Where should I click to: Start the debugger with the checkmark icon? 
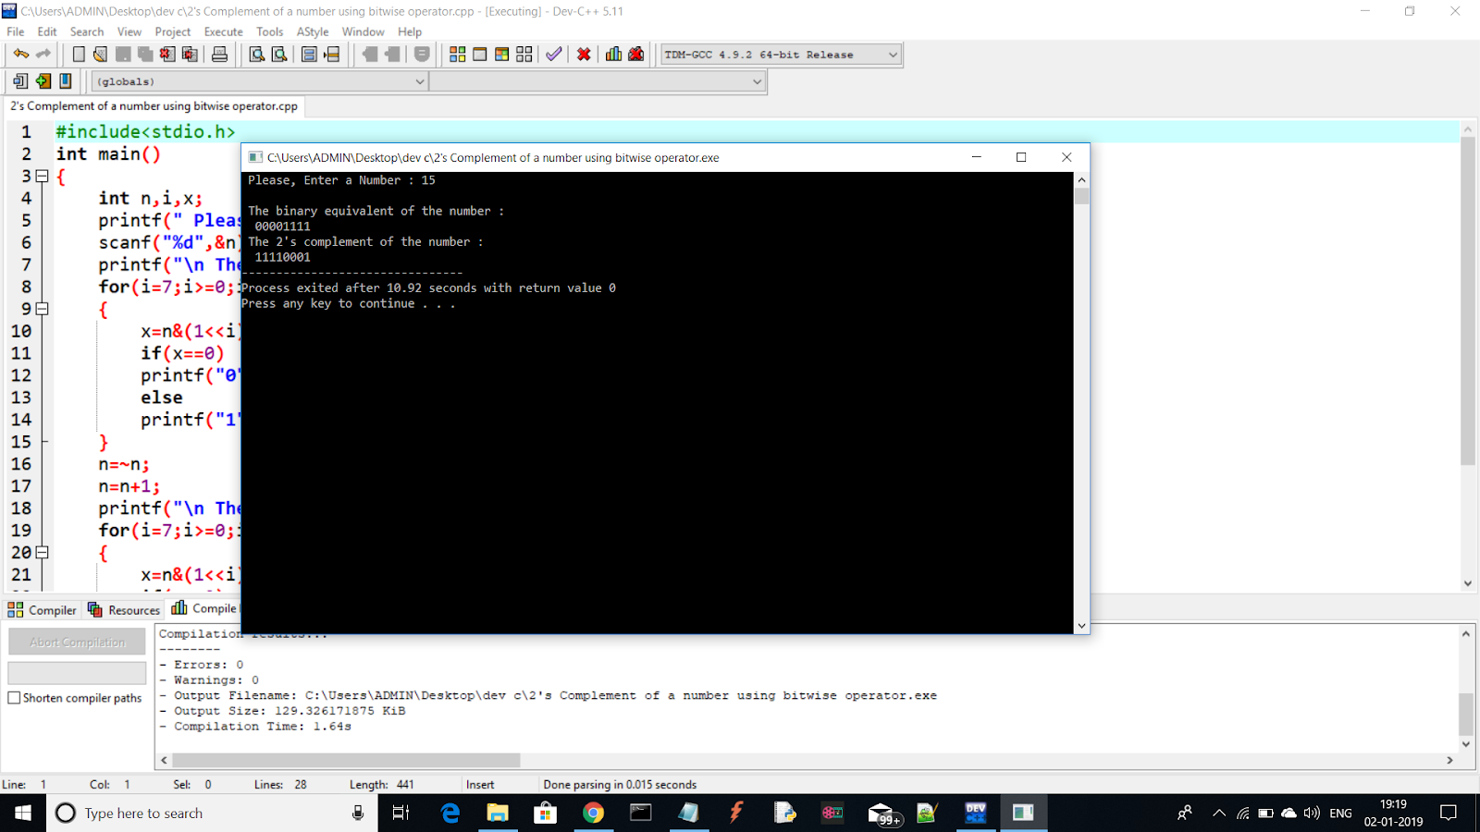coord(553,54)
